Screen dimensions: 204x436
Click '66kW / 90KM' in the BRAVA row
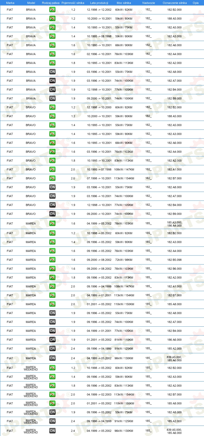tap(124, 45)
